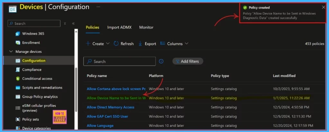Click date 12/9/2024, 12:11:30 PM
The width and height of the screenshot is (329, 132).
(292, 116)
